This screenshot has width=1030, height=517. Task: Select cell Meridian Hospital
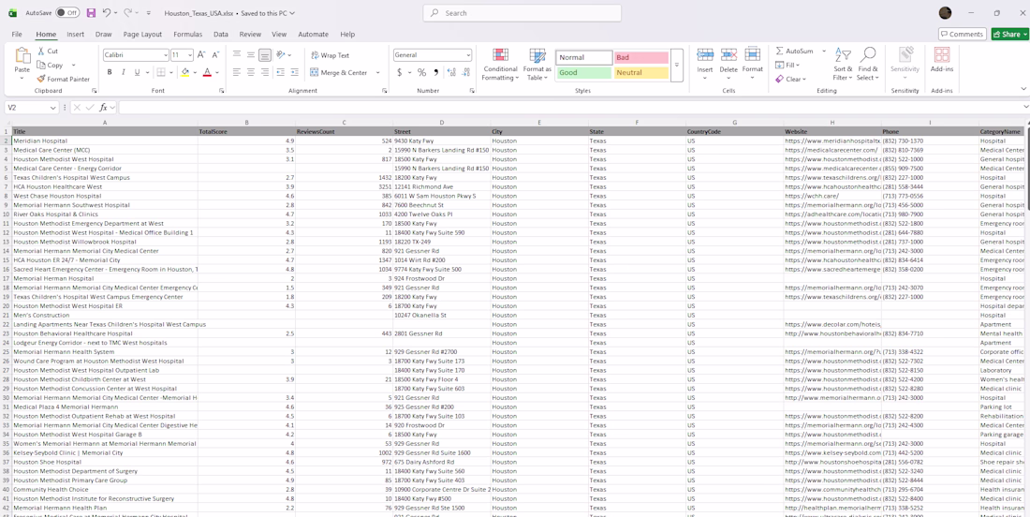coord(105,140)
